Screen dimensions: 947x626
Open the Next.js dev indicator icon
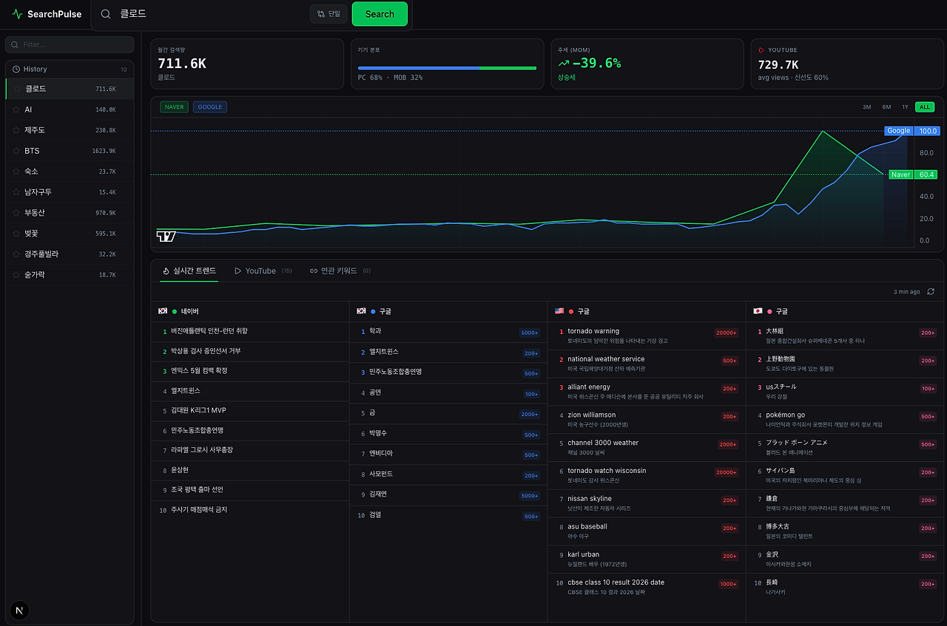(19, 610)
